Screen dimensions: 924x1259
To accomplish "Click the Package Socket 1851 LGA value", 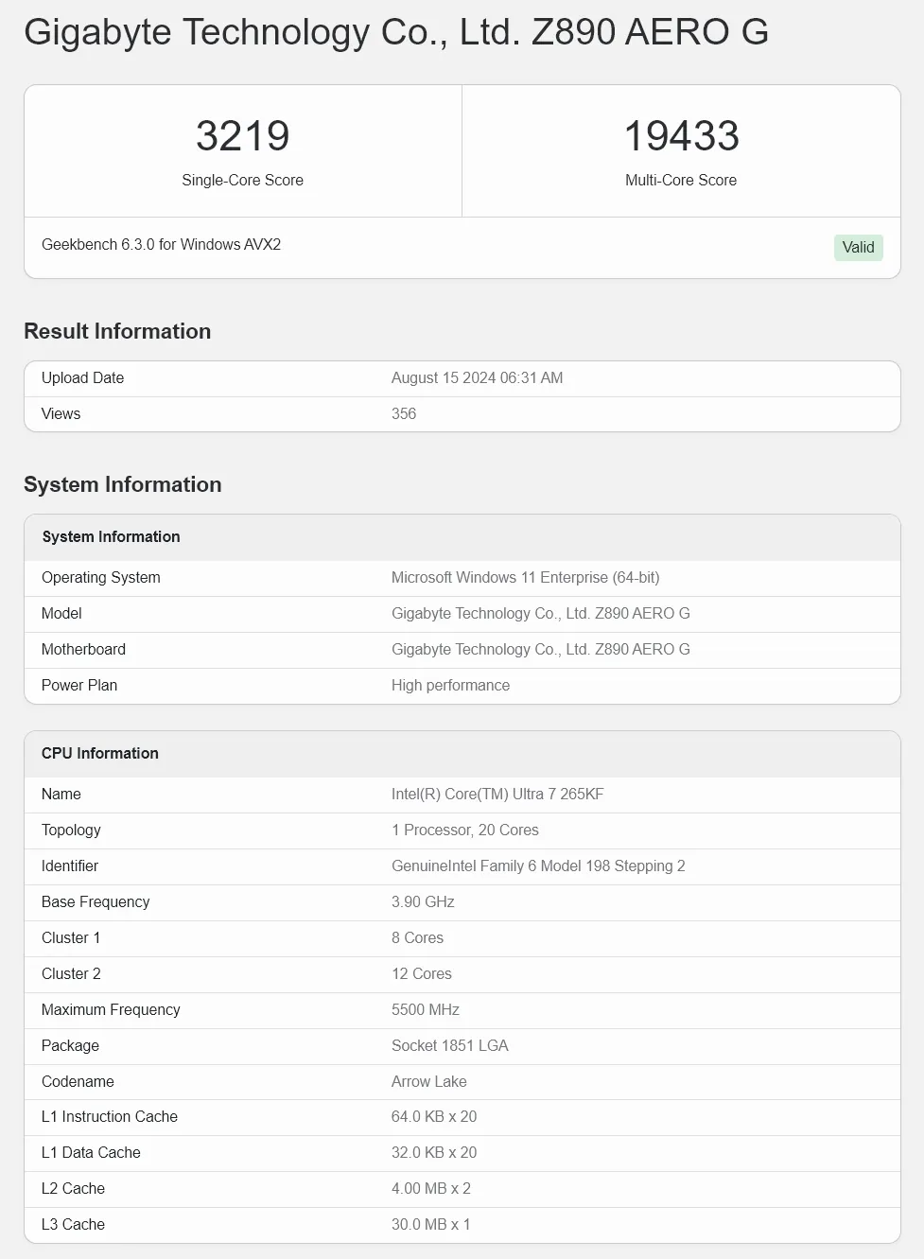I will 450,1045.
